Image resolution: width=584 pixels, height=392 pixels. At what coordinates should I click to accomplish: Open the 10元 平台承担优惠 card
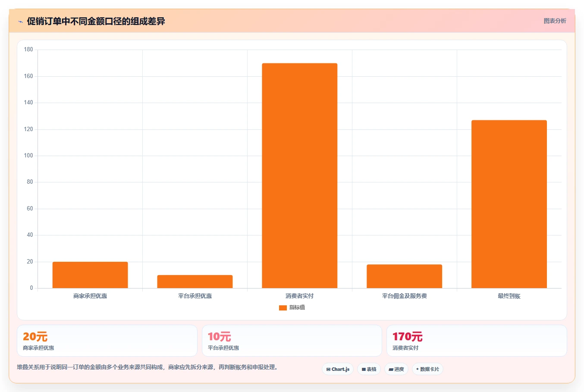[x=292, y=341]
